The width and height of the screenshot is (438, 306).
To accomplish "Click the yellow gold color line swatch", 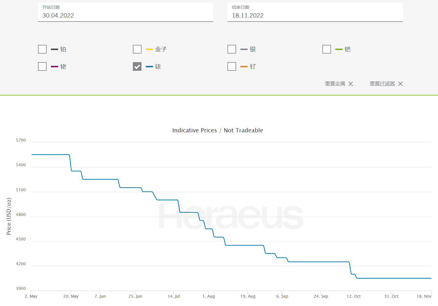I will [x=149, y=49].
